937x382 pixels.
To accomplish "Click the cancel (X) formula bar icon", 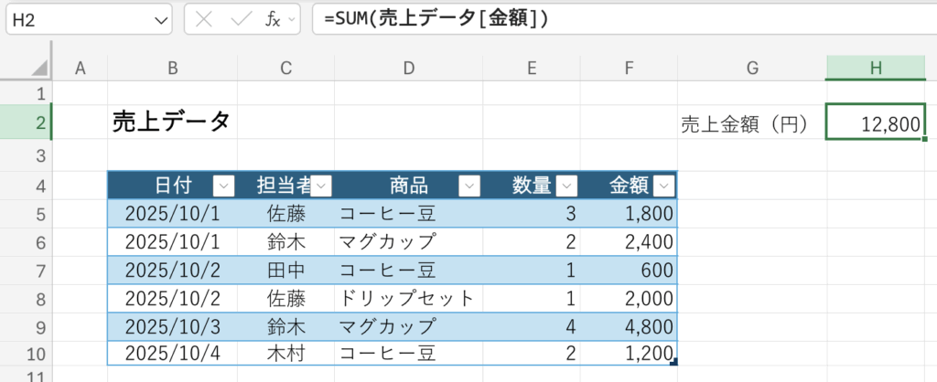I will pos(205,19).
